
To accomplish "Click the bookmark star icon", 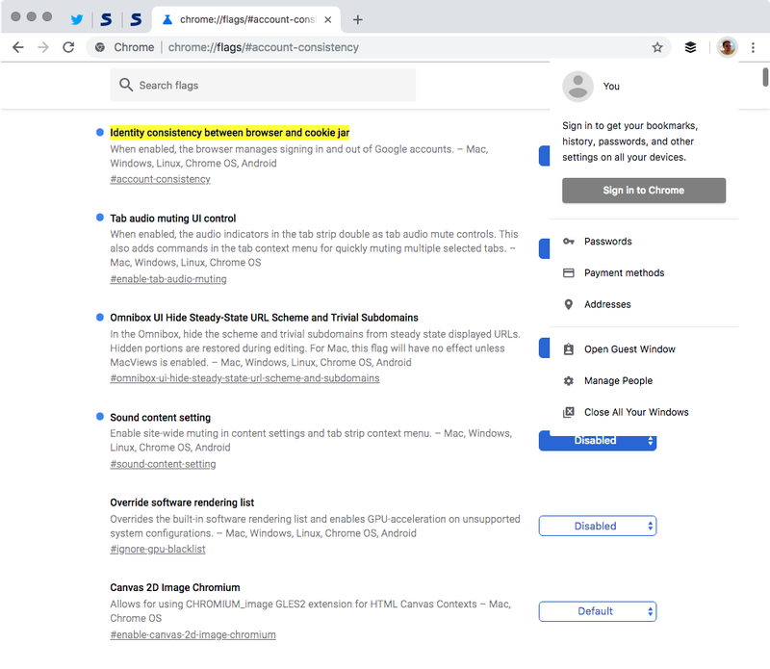I will coord(657,46).
